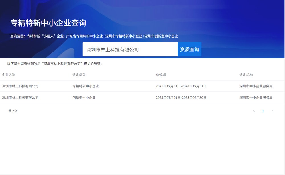This screenshot has height=175, width=285.
Task: Click the 企业名称 column header
Action: [9, 75]
